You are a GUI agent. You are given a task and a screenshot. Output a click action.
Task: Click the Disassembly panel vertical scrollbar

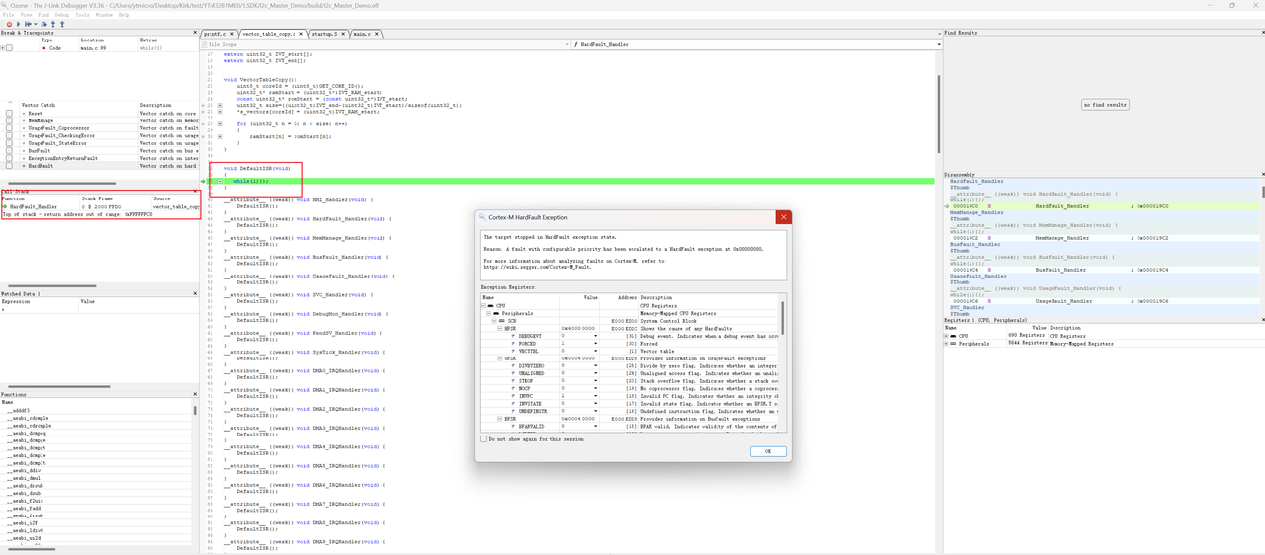pos(1261,193)
